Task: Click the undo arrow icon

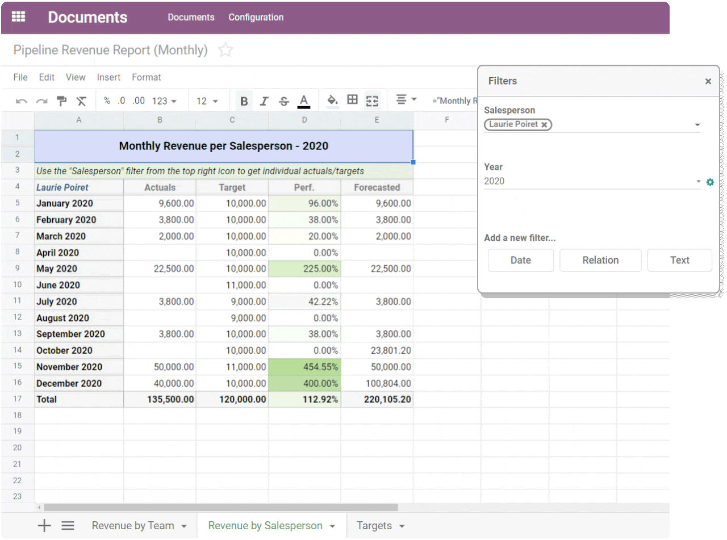Action: (22, 101)
